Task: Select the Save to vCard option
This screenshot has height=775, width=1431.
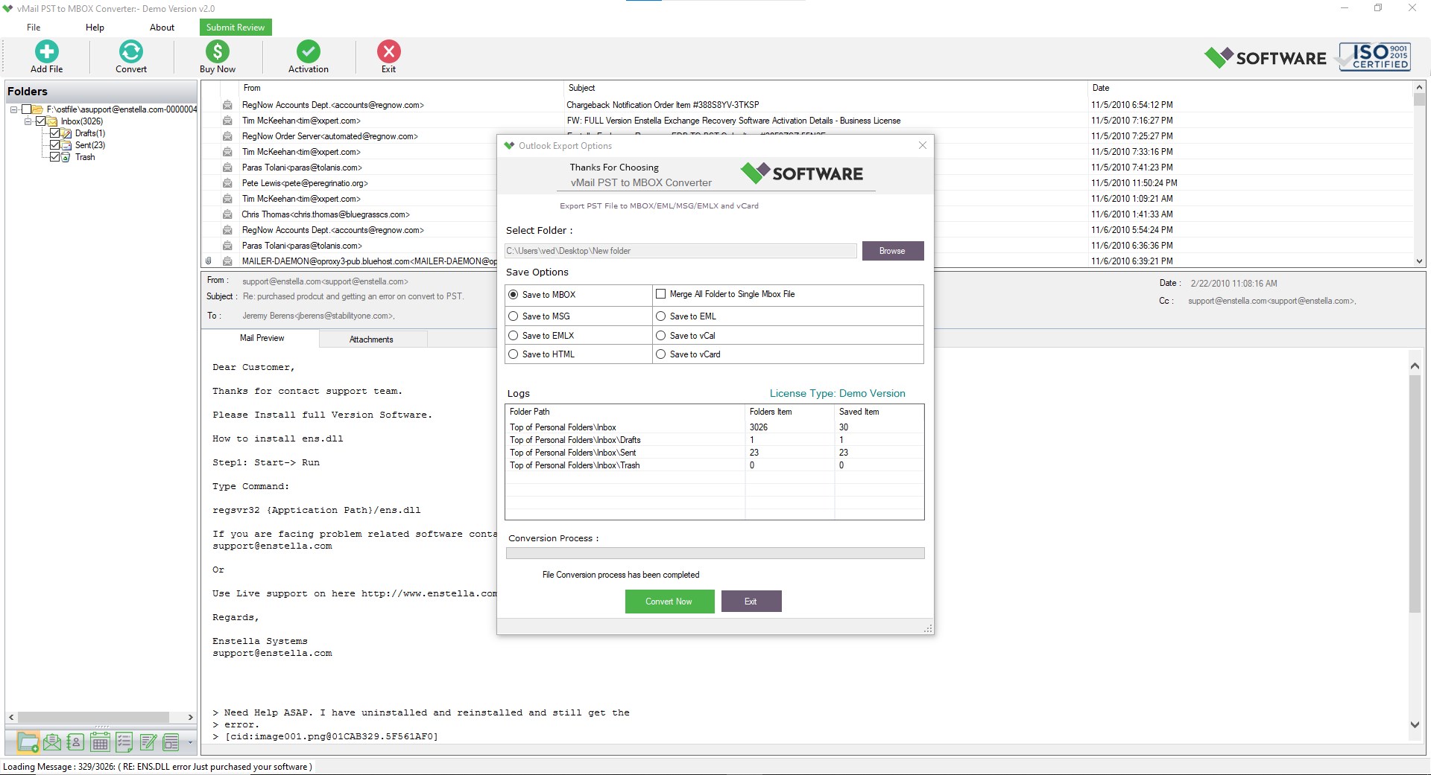Action: [x=661, y=354]
